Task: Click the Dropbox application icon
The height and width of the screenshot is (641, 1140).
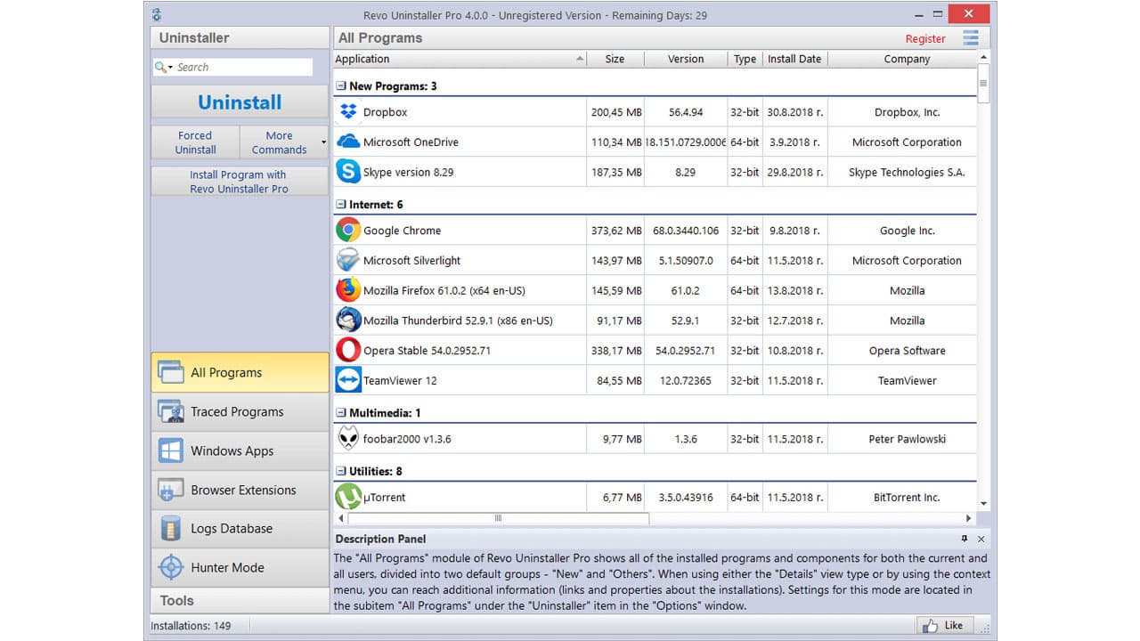Action: pos(348,111)
